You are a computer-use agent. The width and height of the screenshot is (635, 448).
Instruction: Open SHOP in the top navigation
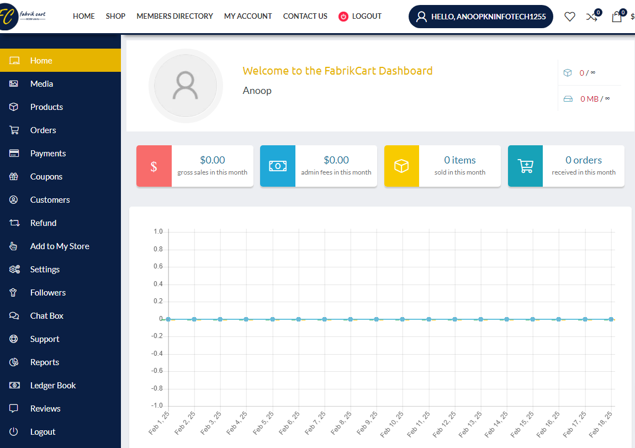(x=115, y=16)
